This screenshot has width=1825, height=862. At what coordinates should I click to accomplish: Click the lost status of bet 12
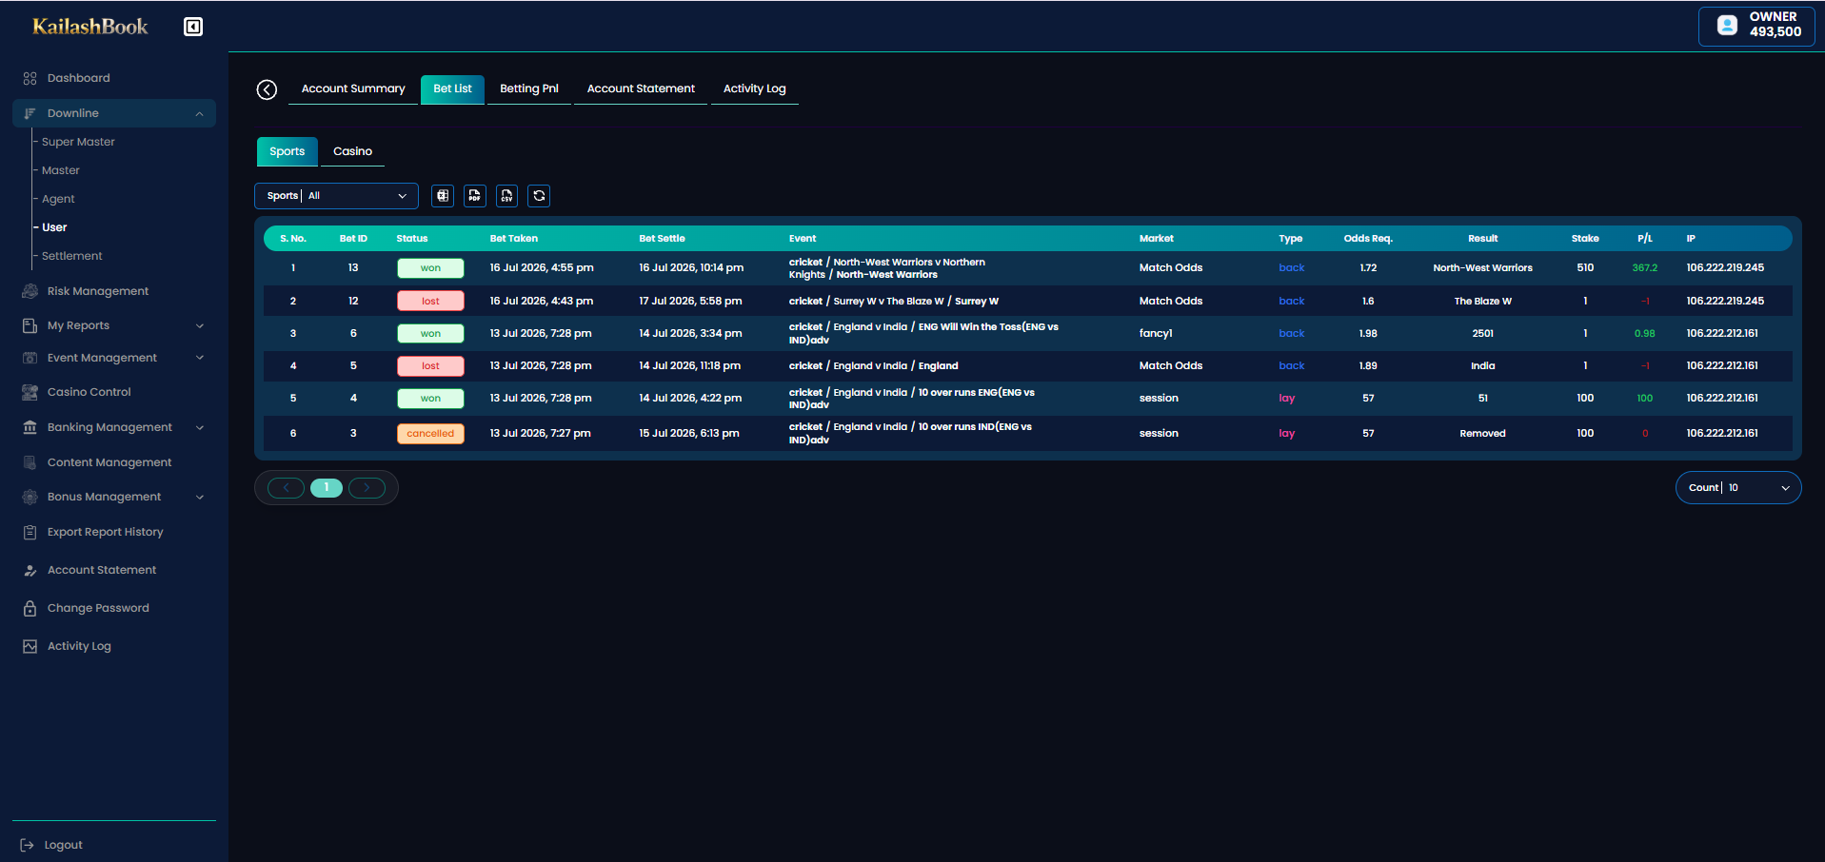pos(430,302)
